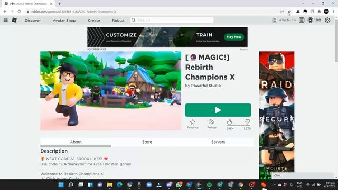
Task: Open a new browser tab
Action: click(60, 4)
